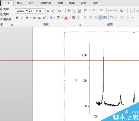Viewport: 139px width, 121px height.
Task: Toggle Bold formatting
Action: point(17,18)
